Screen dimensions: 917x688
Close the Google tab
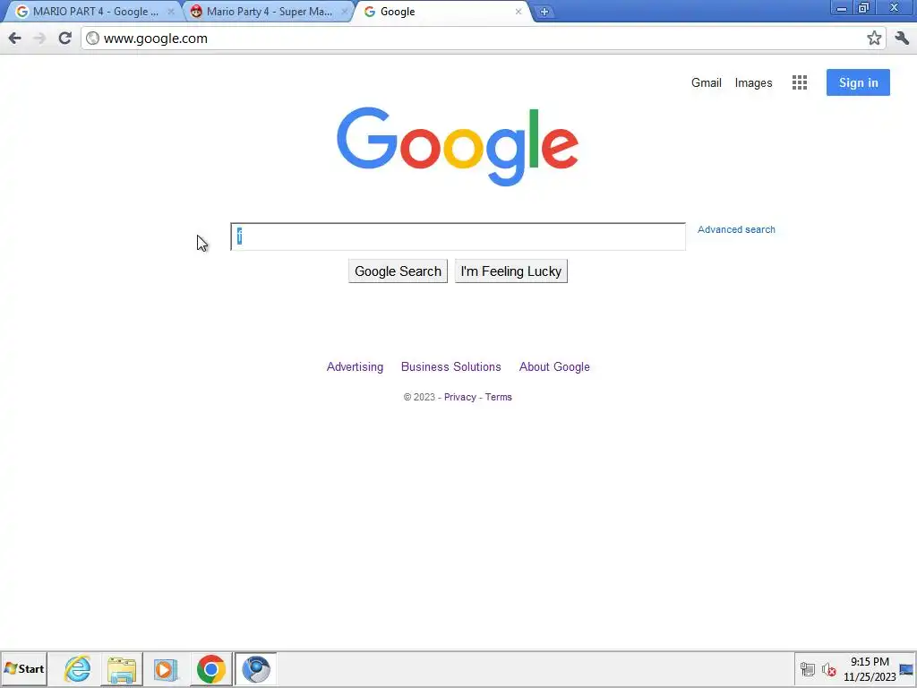point(518,12)
